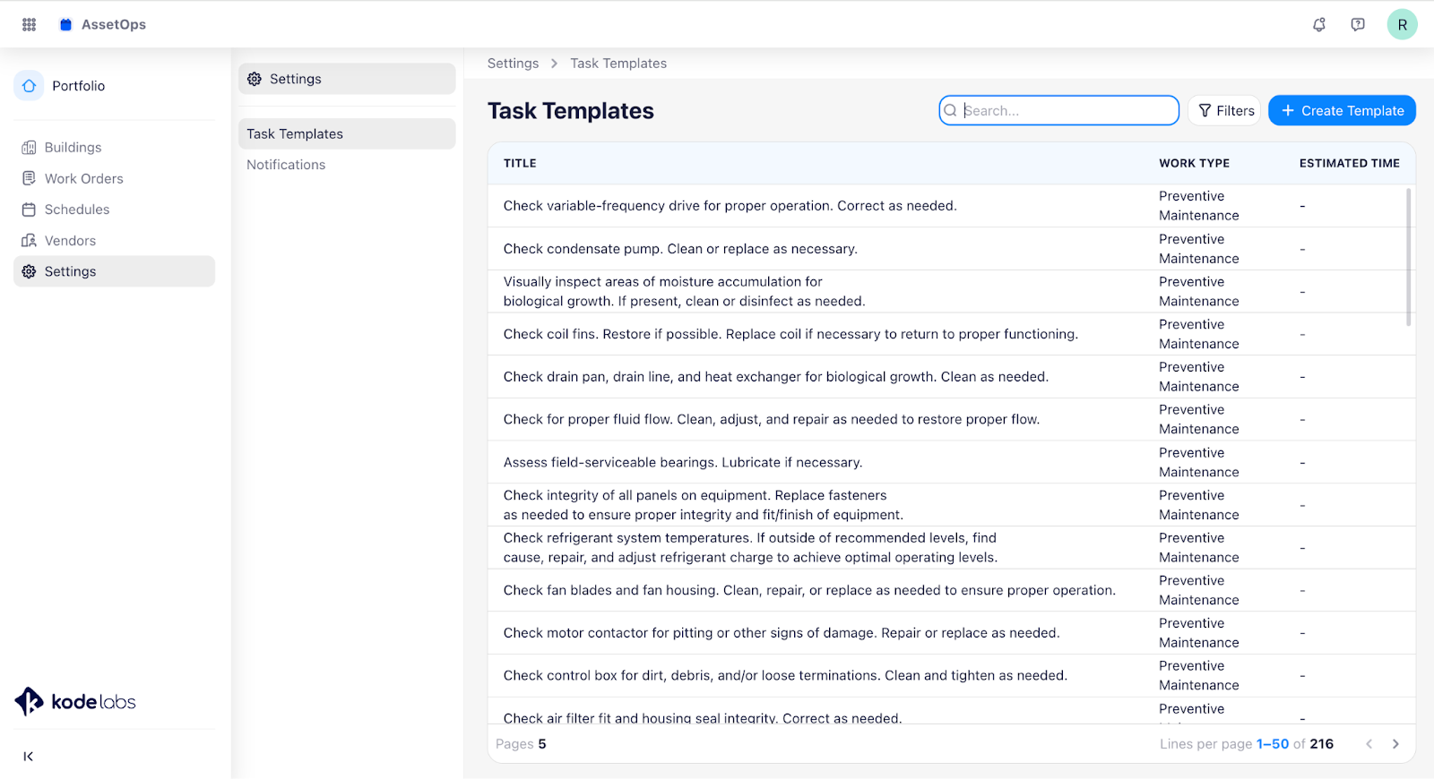The image size is (1434, 779).
Task: Open 'Check fan blades and fan housing' row
Action: [951, 591]
